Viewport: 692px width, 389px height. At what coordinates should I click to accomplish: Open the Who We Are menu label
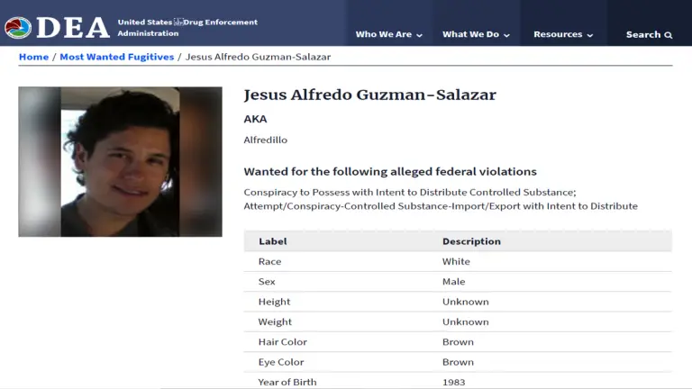(383, 34)
